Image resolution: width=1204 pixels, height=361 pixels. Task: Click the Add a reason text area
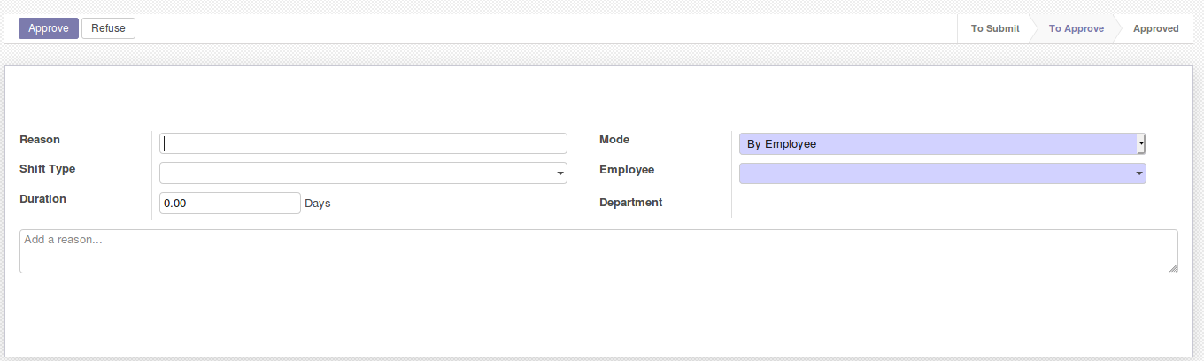point(598,251)
